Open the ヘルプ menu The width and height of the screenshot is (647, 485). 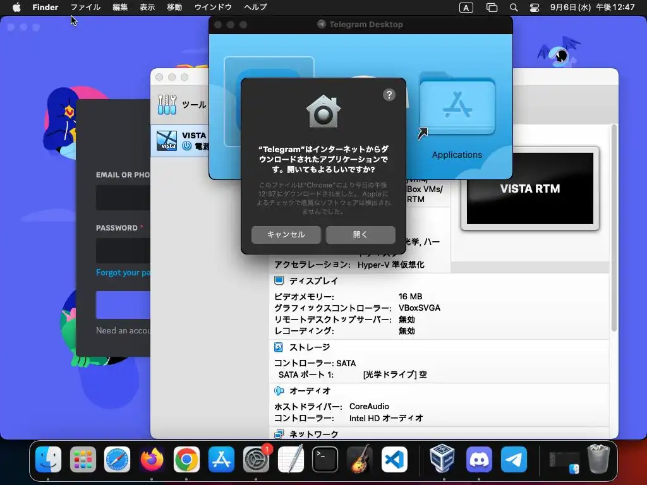click(255, 7)
